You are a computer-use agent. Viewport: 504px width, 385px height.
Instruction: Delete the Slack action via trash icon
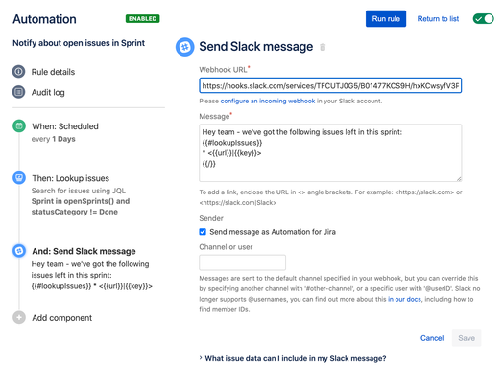click(x=323, y=47)
